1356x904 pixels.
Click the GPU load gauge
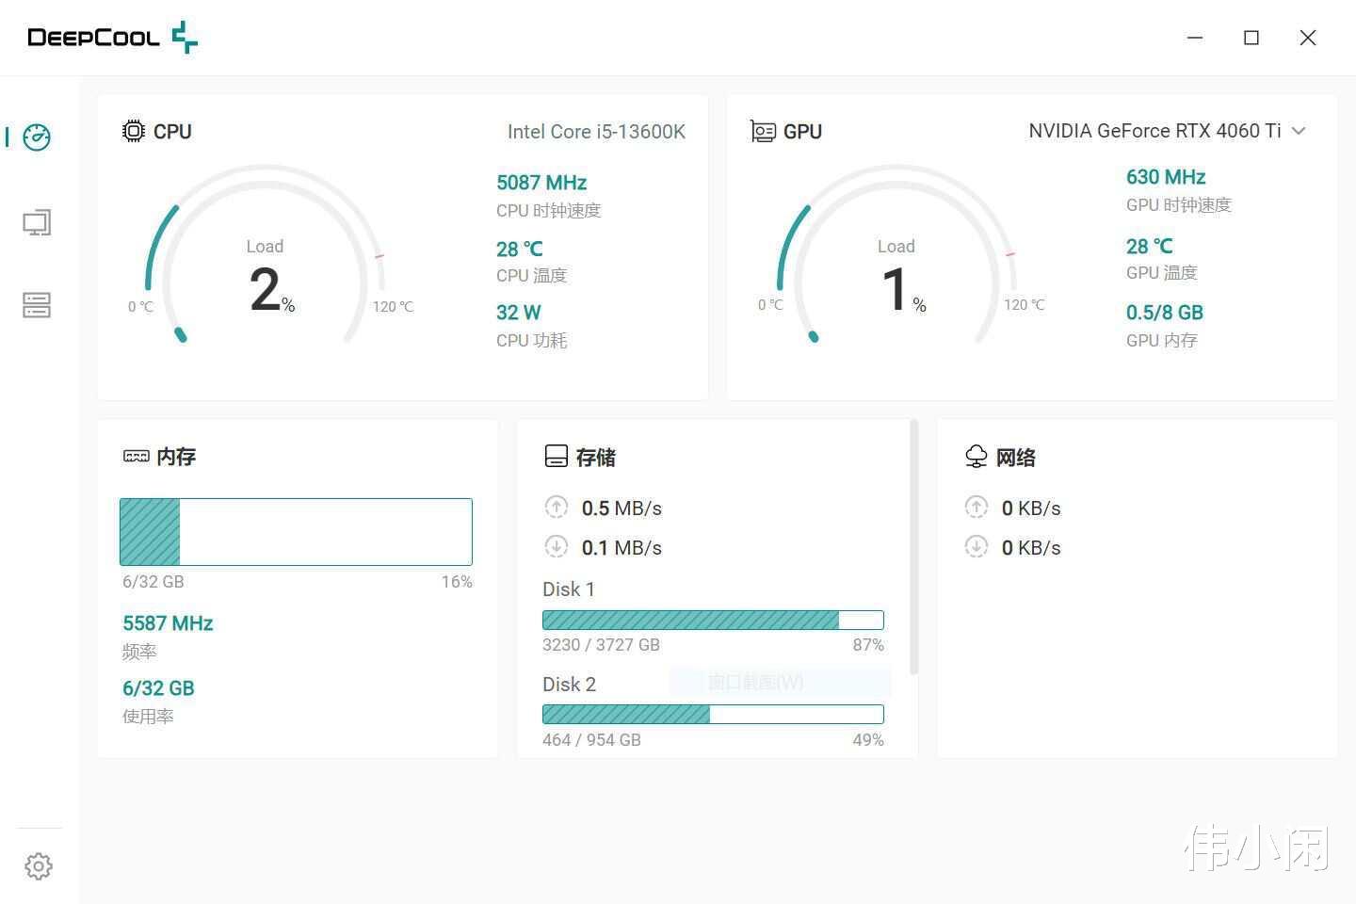[x=896, y=254]
